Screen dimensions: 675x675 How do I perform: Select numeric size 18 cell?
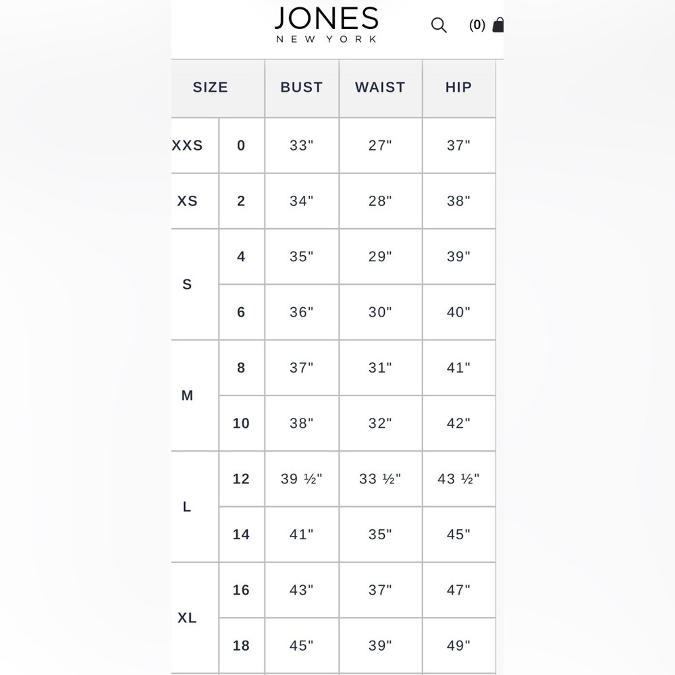click(x=241, y=646)
